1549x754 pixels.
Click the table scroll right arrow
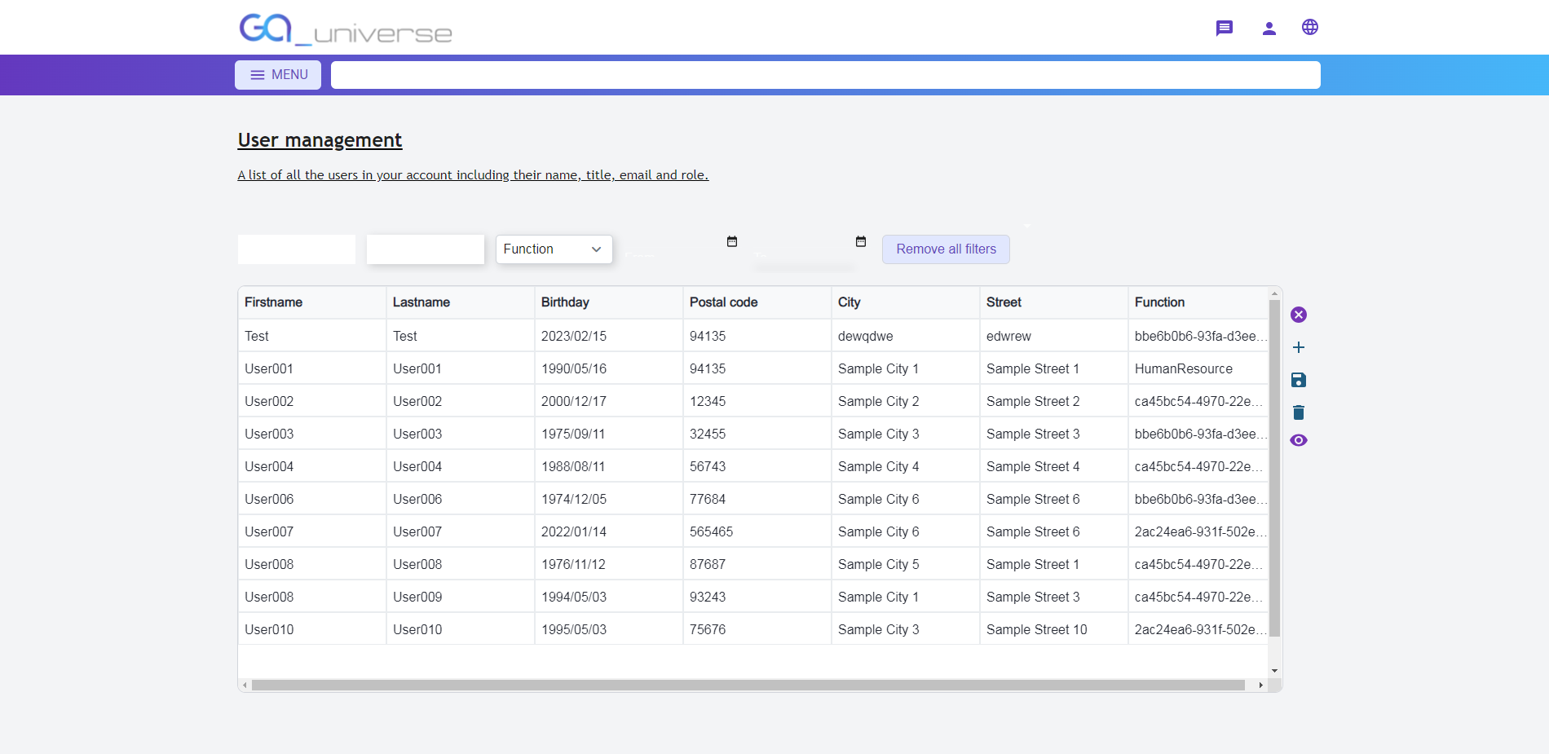[x=1260, y=686]
